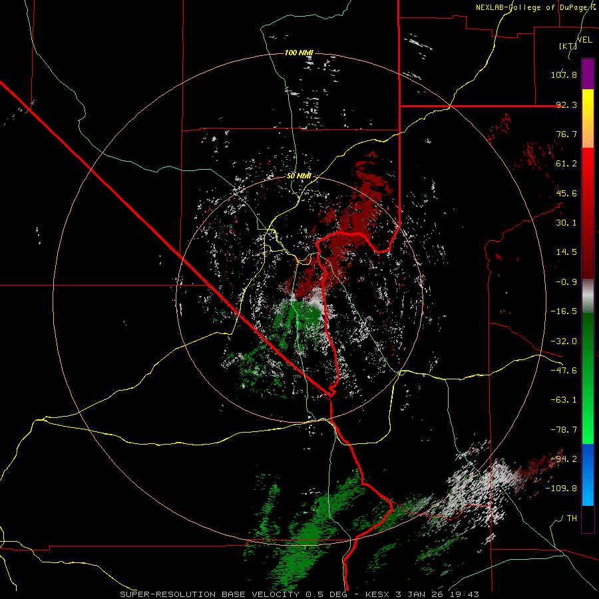Image resolution: width=599 pixels, height=599 pixels.
Task: Click the 100 NMI range ring label
Action: [x=299, y=53]
